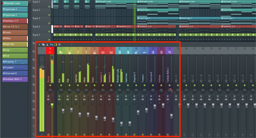Click the routing icon below the Kick fader
The width and height of the screenshot is (256, 138).
[59, 135]
